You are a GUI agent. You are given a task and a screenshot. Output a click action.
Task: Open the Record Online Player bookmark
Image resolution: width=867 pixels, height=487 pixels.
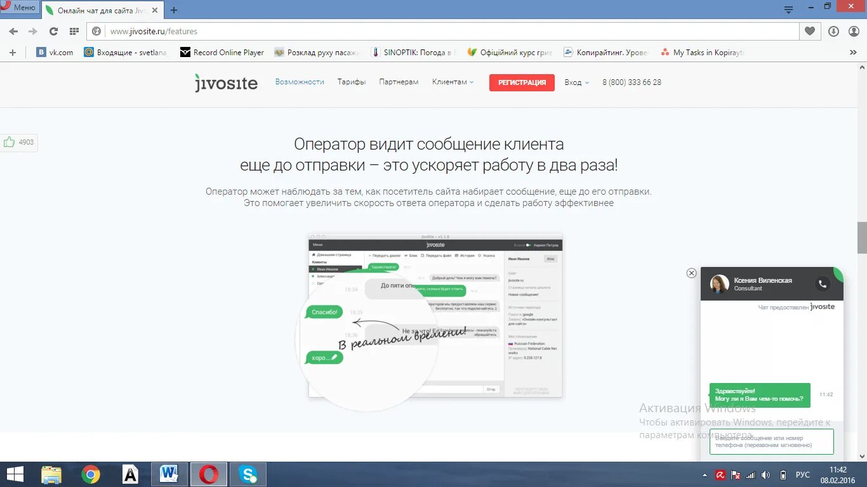pyautogui.click(x=222, y=53)
